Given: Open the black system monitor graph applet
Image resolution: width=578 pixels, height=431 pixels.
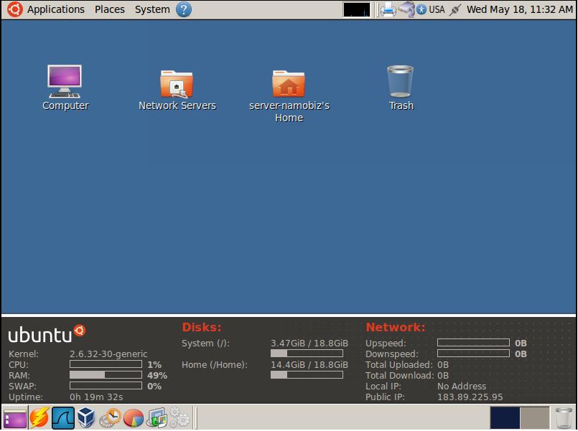Looking at the screenshot, I should click(x=356, y=9).
